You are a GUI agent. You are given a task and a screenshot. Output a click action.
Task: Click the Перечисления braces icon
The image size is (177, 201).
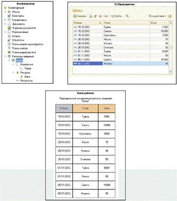coord(9,32)
